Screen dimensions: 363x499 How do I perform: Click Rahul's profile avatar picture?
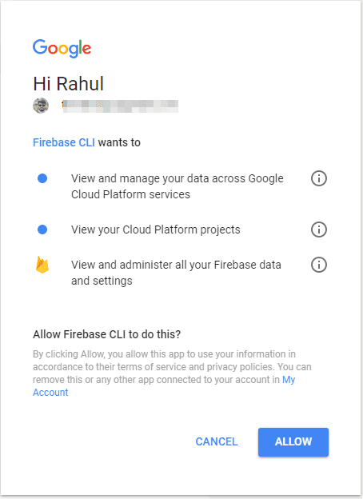[x=41, y=106]
